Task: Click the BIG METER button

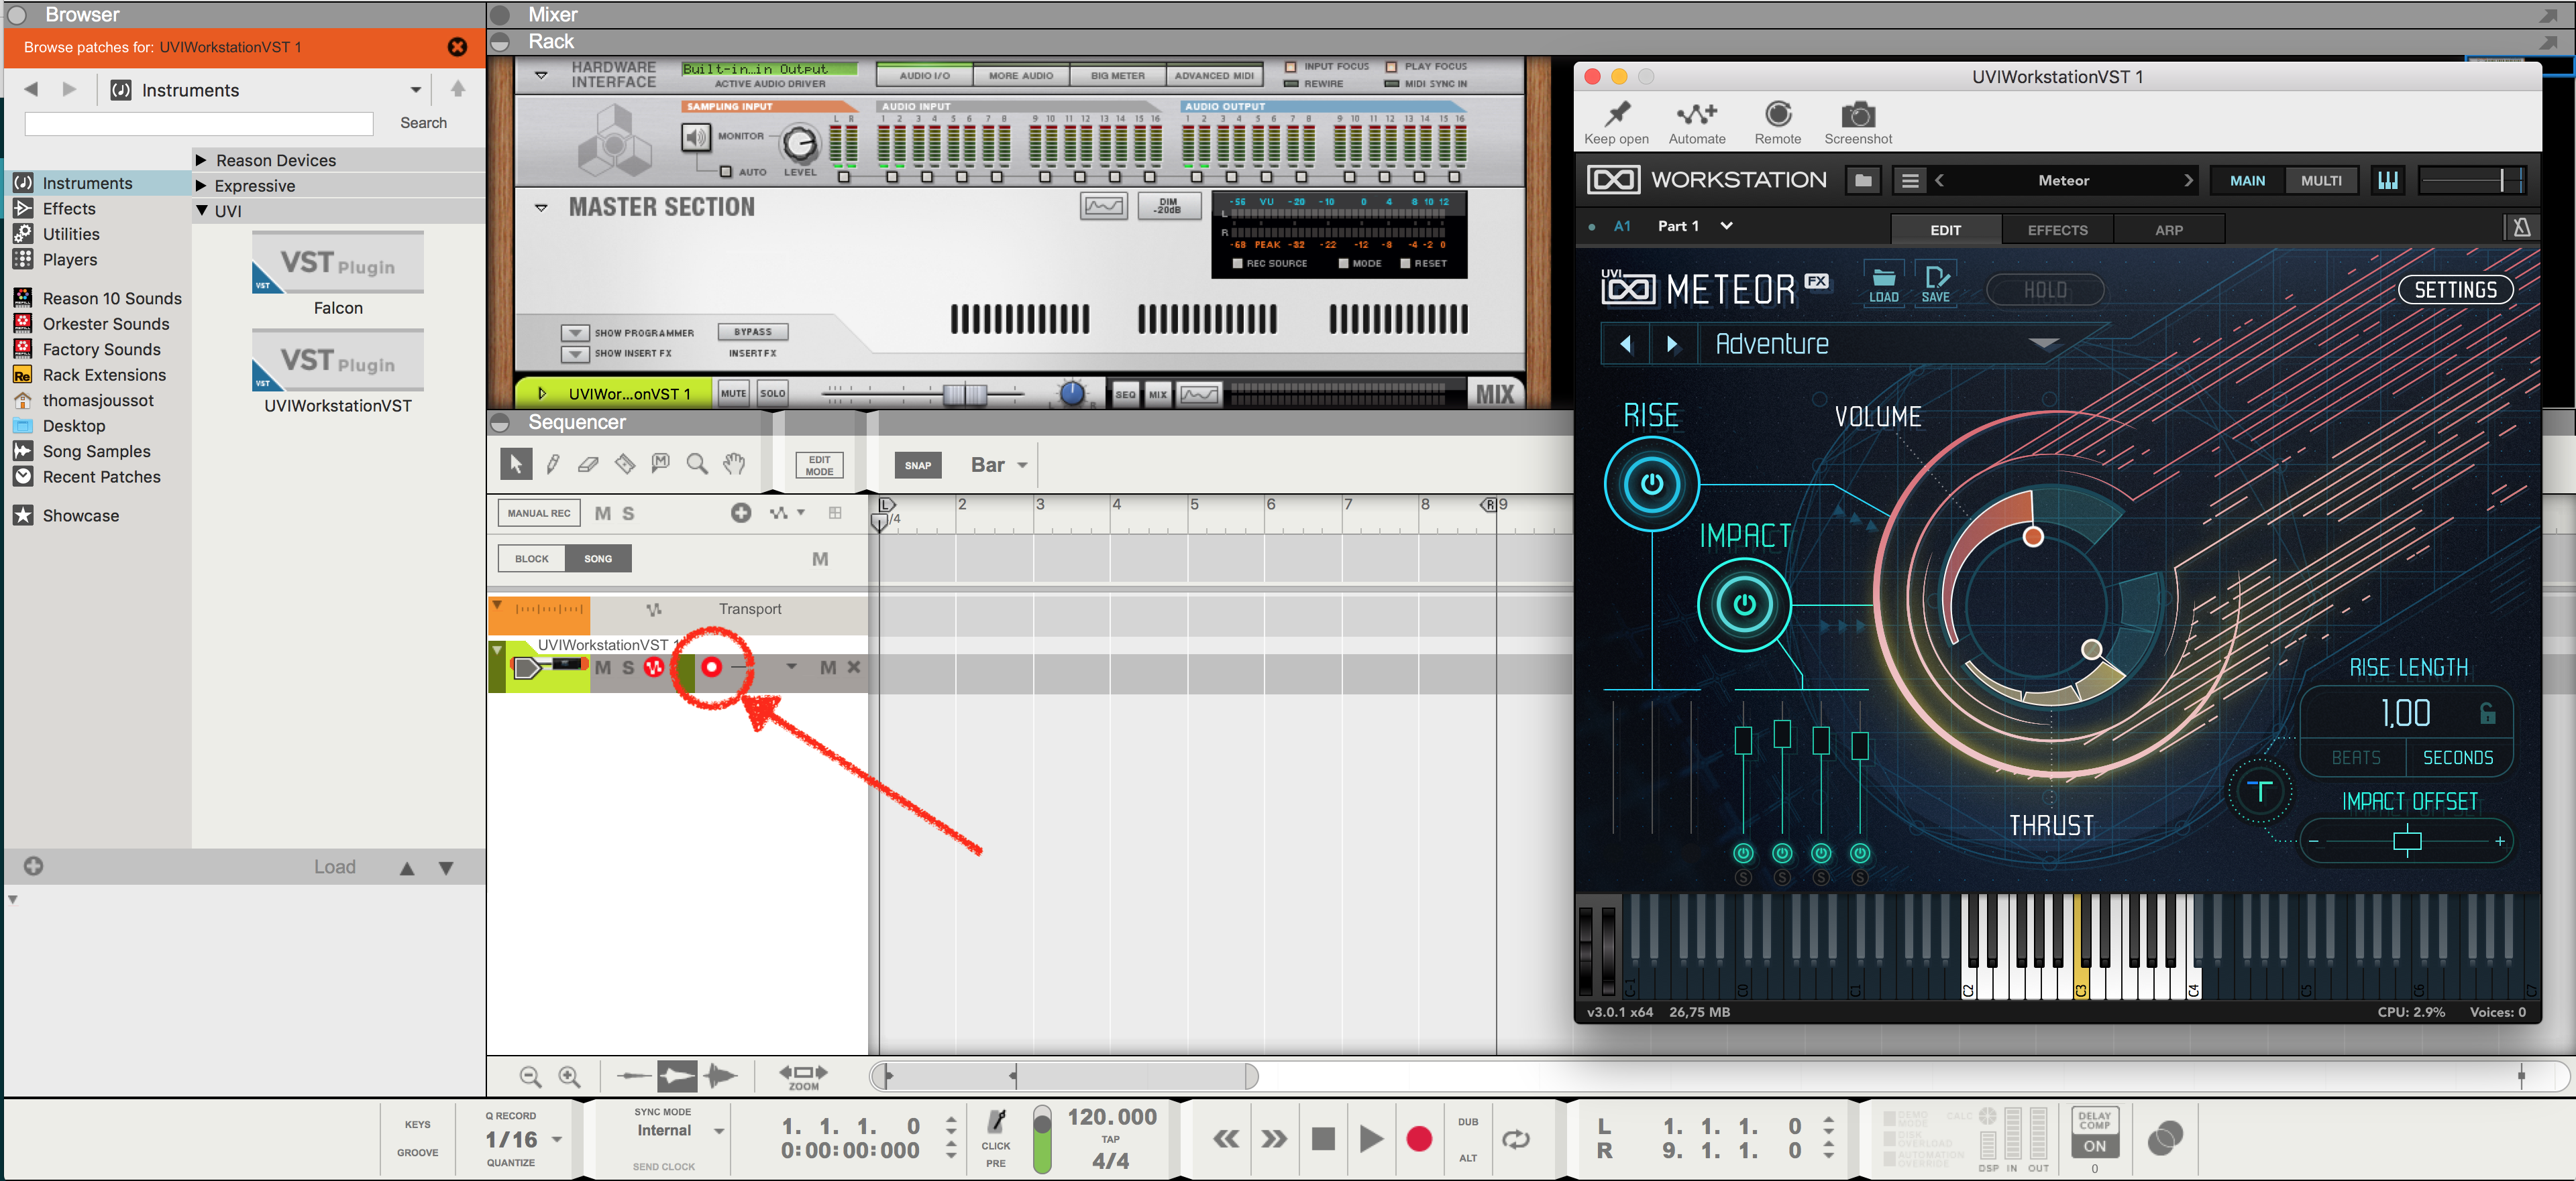Action: (1117, 76)
